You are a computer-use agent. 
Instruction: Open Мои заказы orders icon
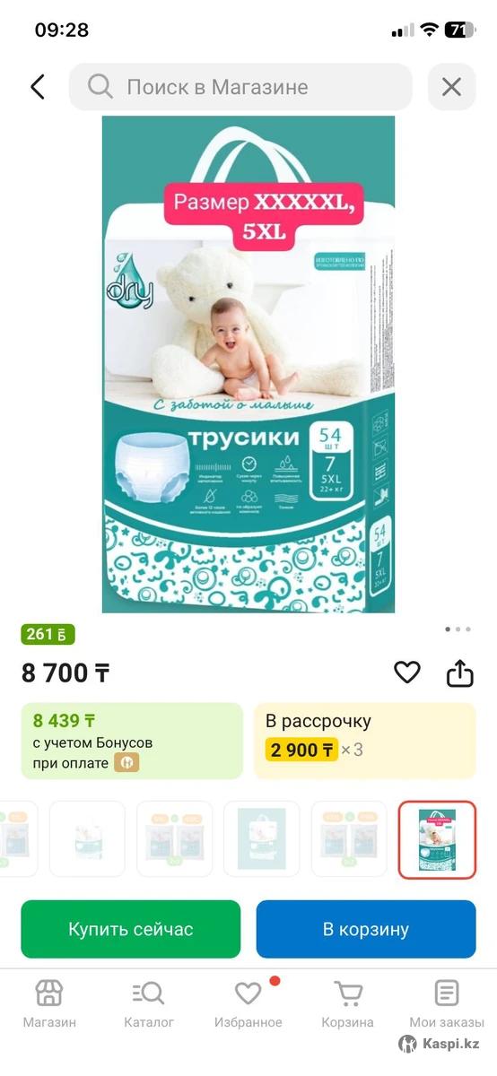tap(447, 994)
